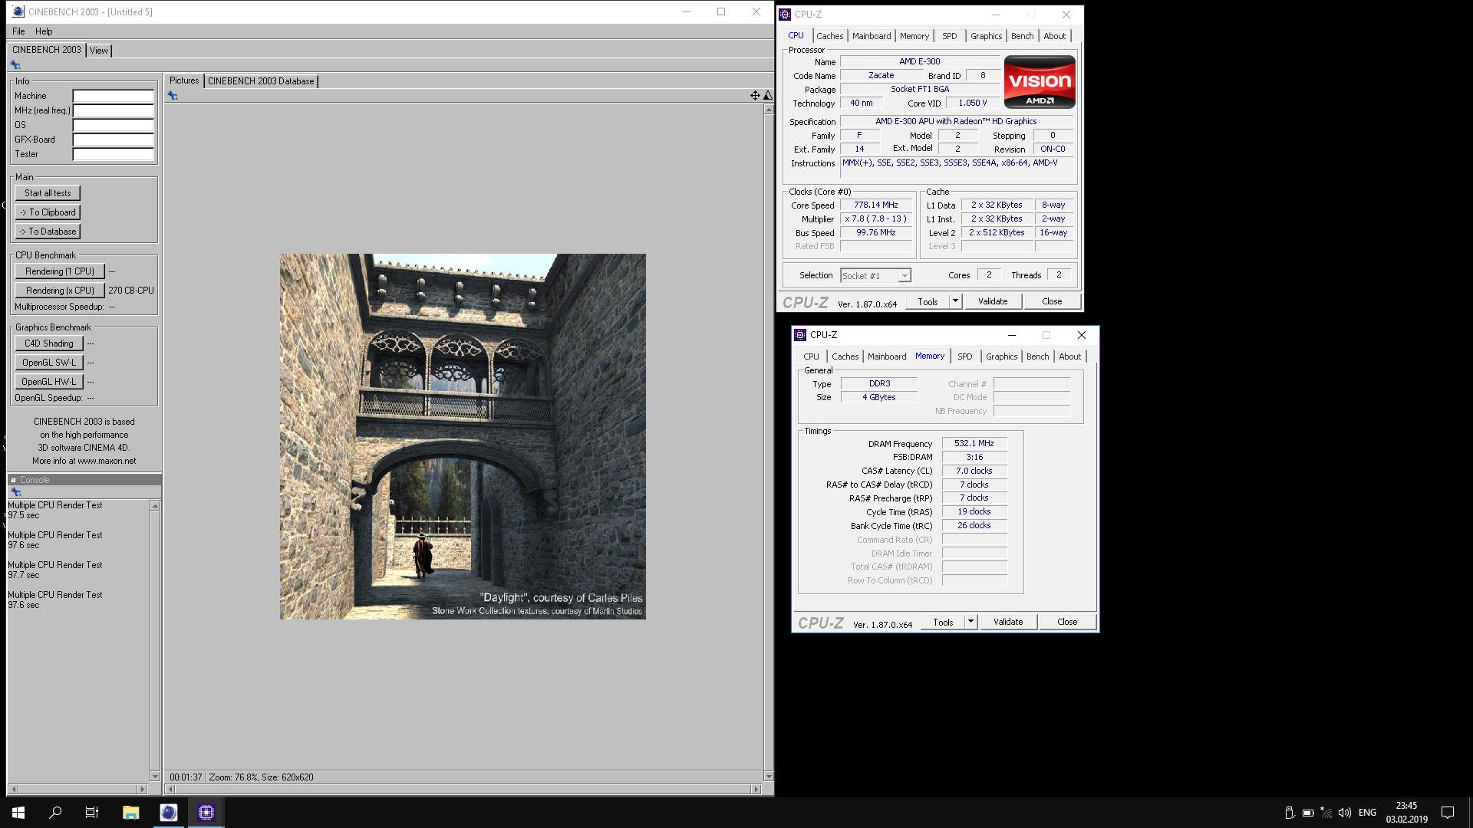The height and width of the screenshot is (828, 1473).
Task: Open the SPD tab in upper CPU-Z
Action: pyautogui.click(x=950, y=36)
